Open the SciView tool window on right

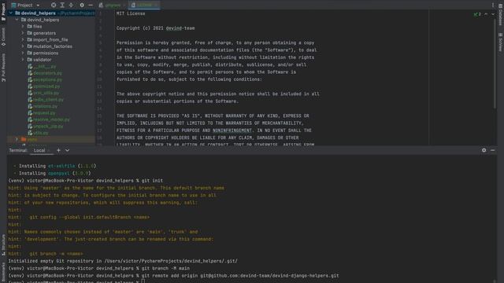tap(501, 42)
